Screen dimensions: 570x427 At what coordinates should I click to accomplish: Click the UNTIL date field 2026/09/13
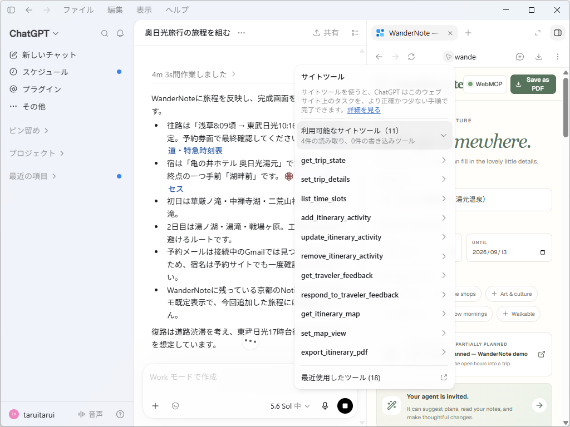pyautogui.click(x=509, y=247)
